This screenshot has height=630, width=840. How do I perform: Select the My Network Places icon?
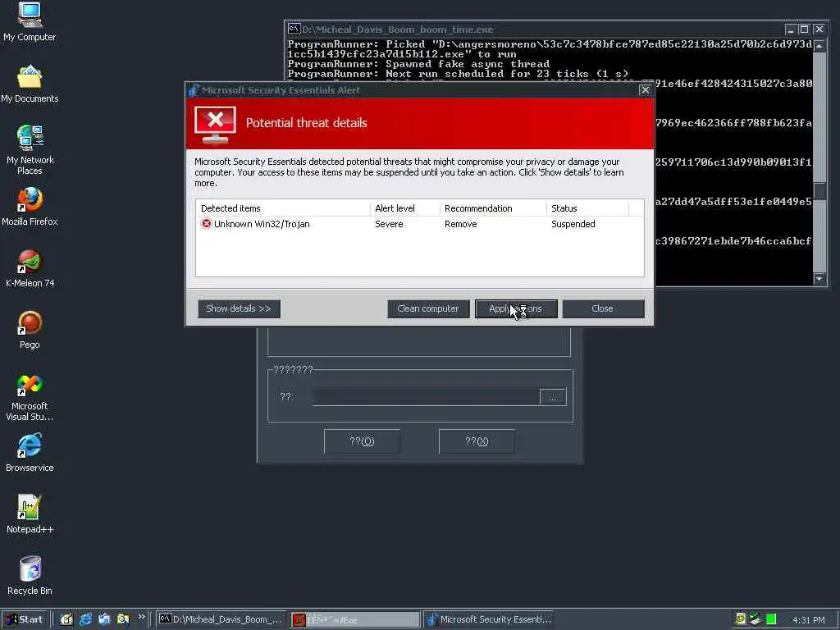(30, 149)
